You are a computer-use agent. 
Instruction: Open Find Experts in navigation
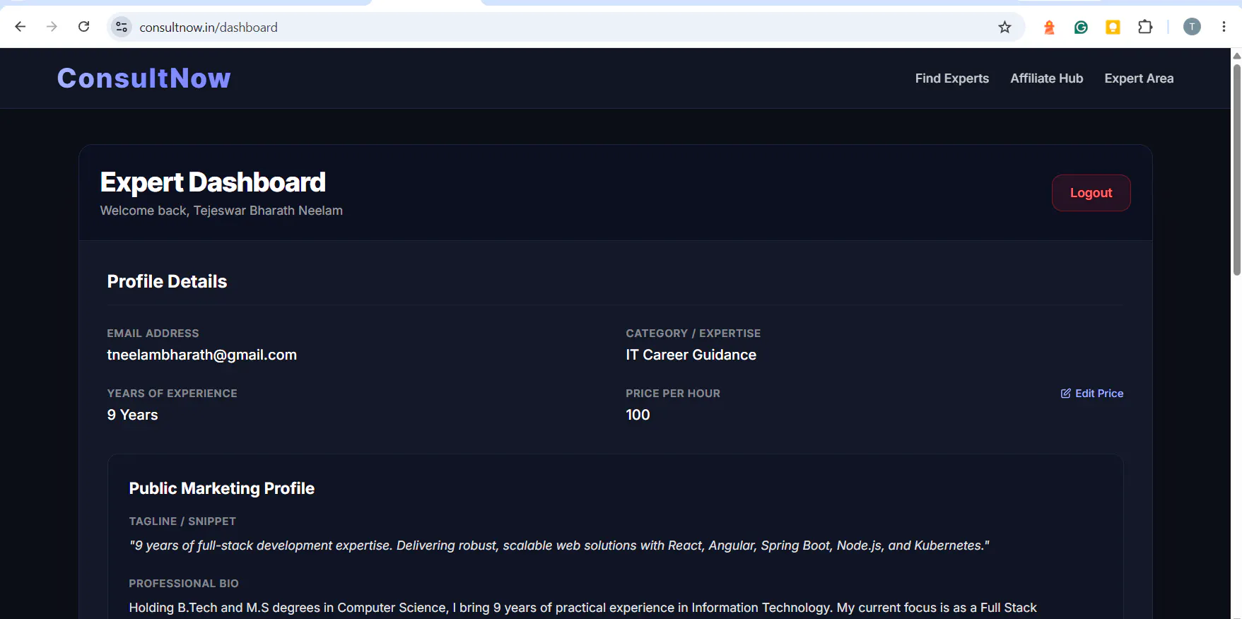pos(951,78)
